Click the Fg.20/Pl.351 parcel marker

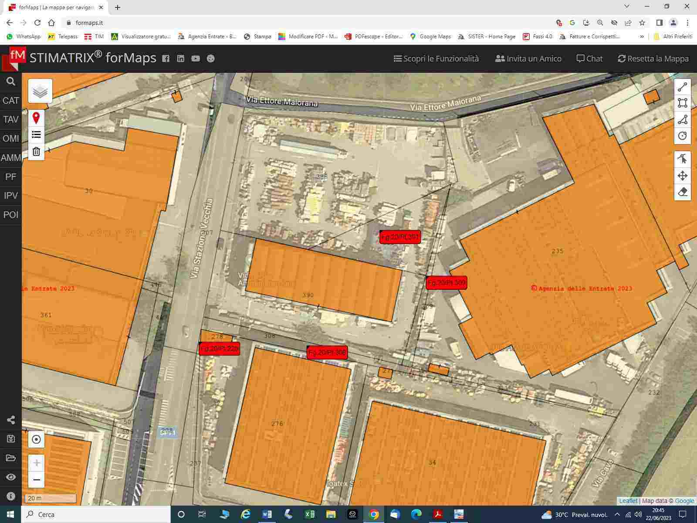tap(400, 237)
